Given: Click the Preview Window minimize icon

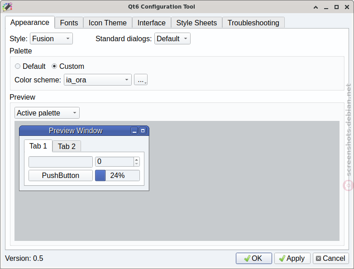Looking at the screenshot, I should (x=134, y=131).
